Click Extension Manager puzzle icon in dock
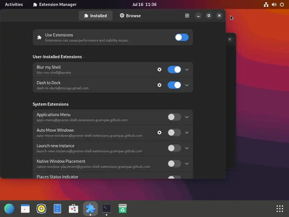The width and height of the screenshot is (289, 217). (x=90, y=209)
